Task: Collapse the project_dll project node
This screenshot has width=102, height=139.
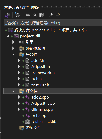Action: coord(8,36)
